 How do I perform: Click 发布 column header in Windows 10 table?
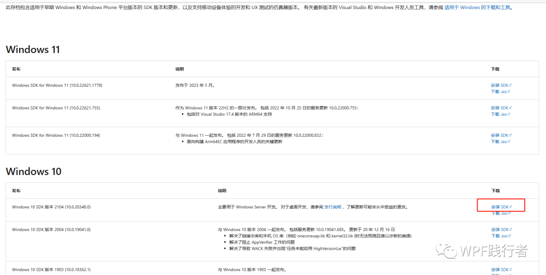pyautogui.click(x=16, y=191)
